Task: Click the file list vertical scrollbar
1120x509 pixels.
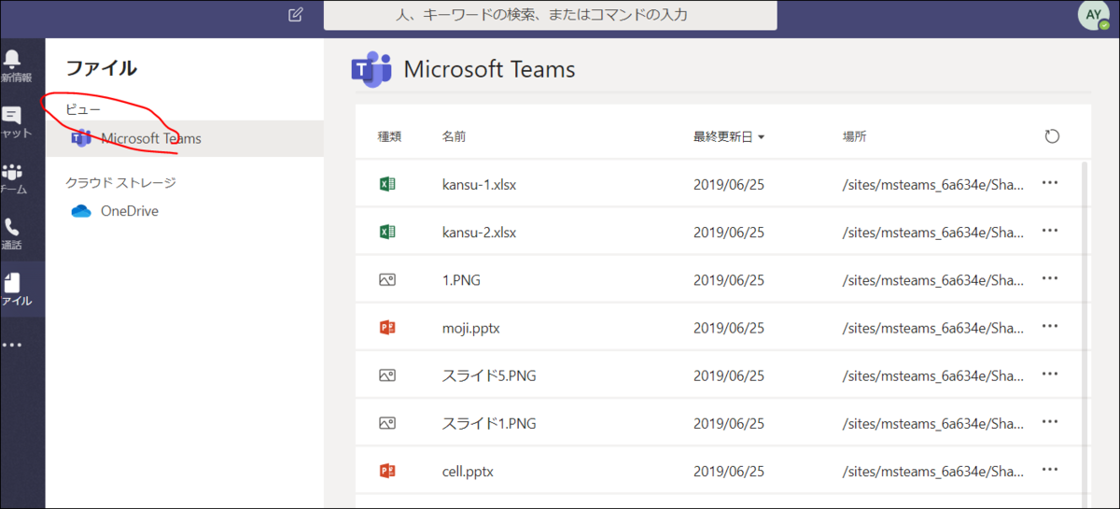Action: pos(1084,327)
